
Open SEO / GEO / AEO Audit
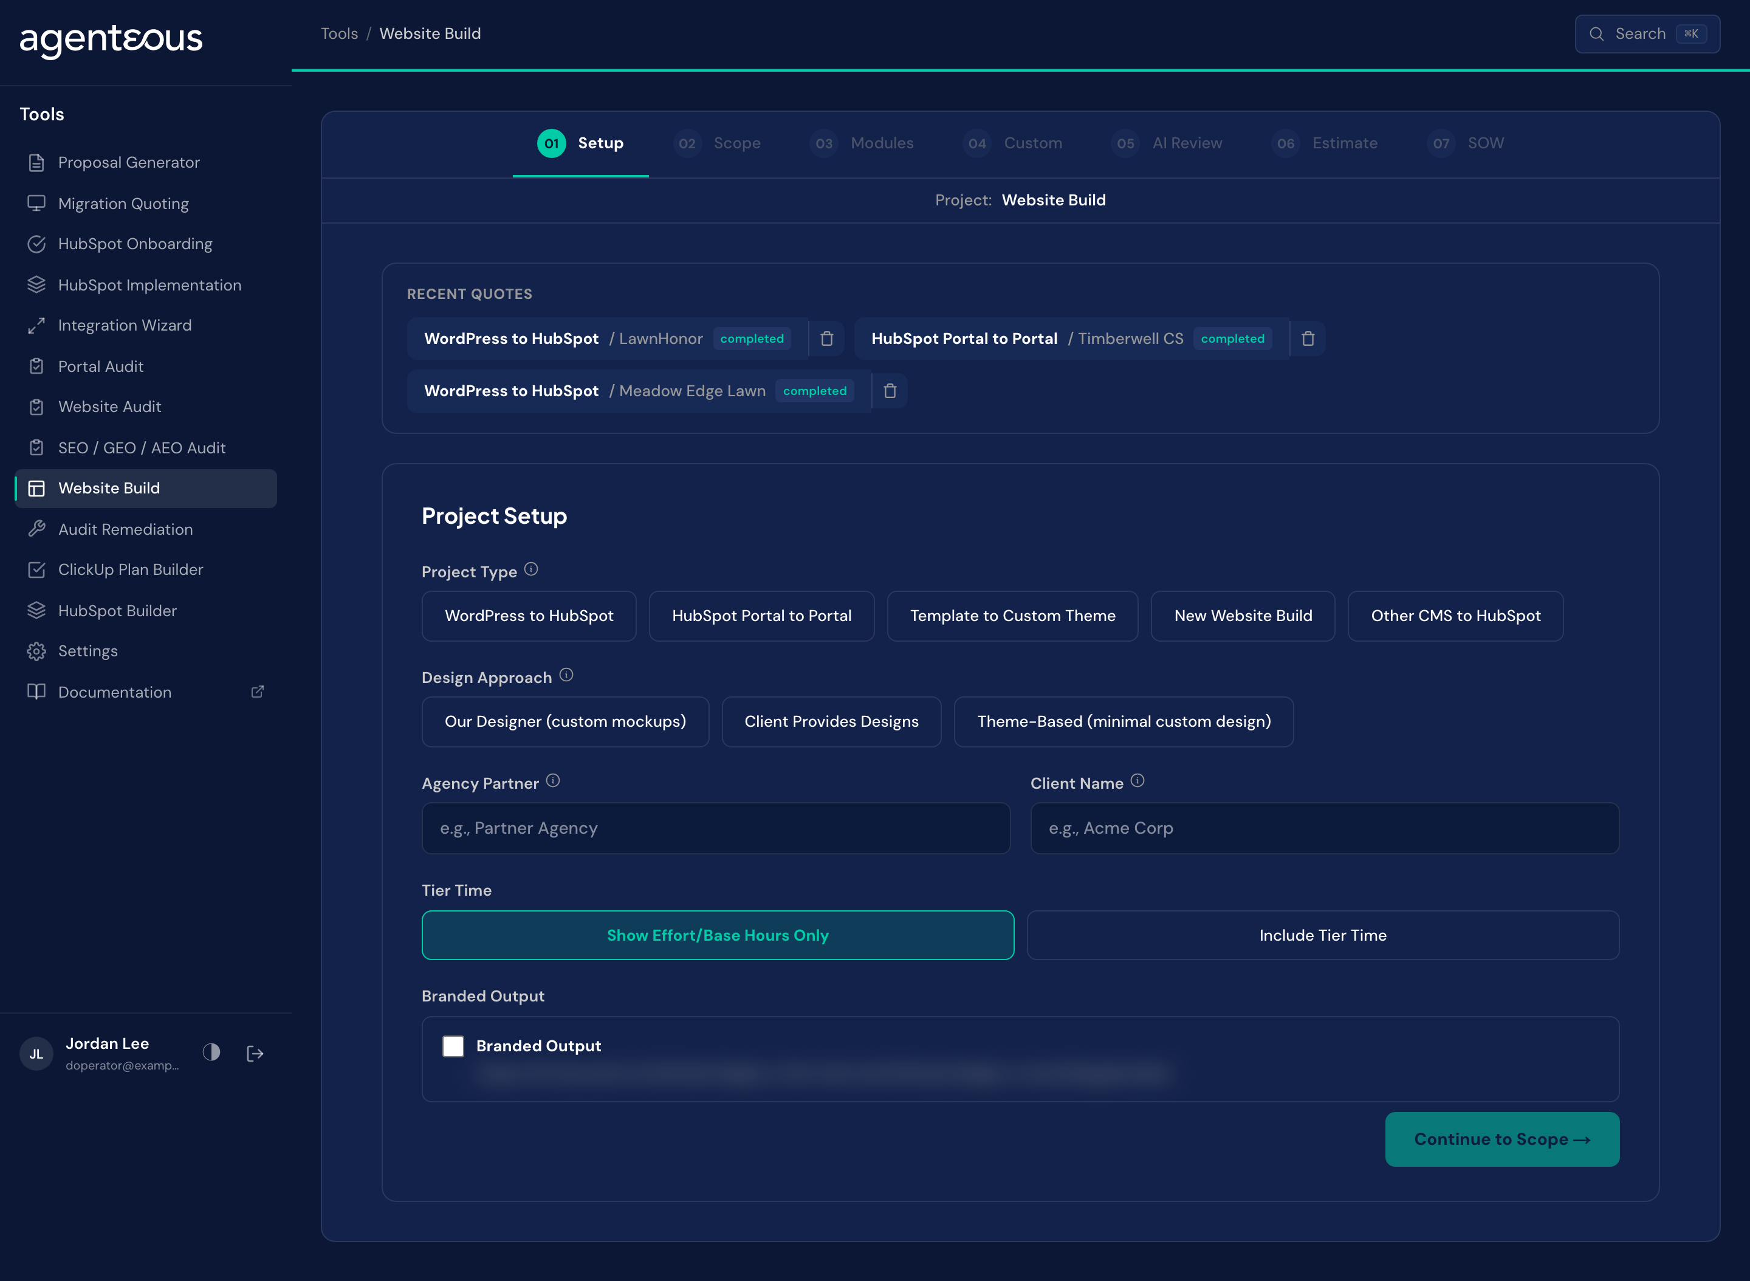[146, 447]
